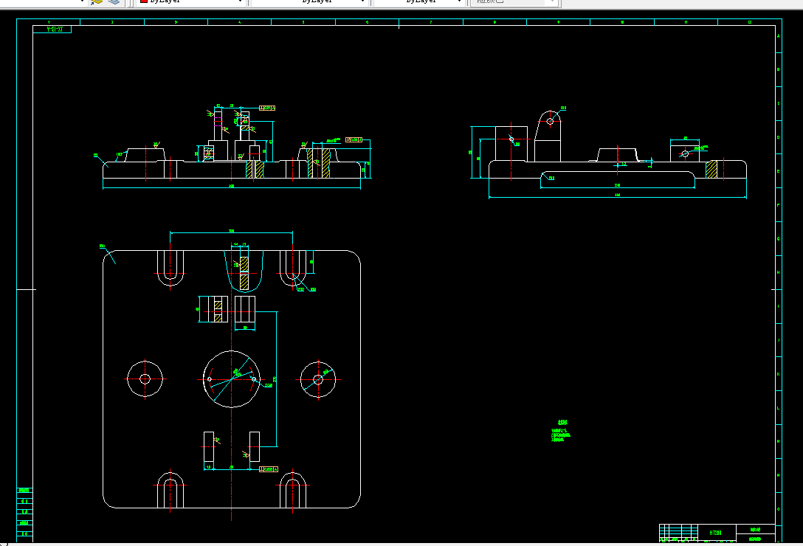Viewport: 803px width, 546px height.
Task: Select the small hole in the side view right block
Action: tap(685, 153)
